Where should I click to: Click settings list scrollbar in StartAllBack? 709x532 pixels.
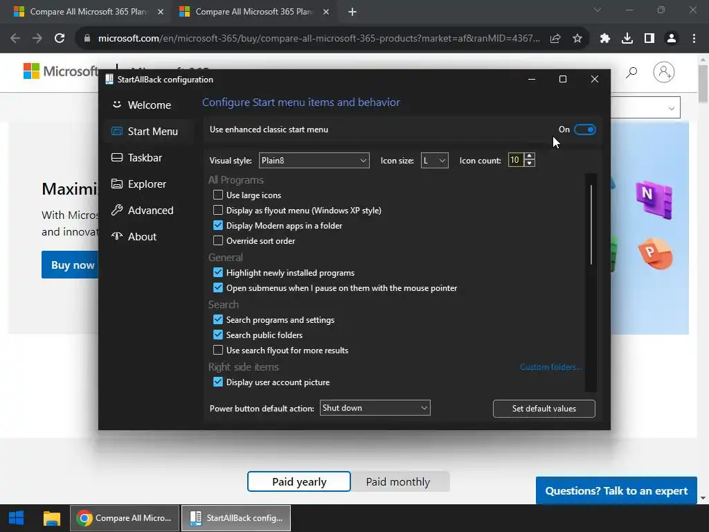[591, 224]
